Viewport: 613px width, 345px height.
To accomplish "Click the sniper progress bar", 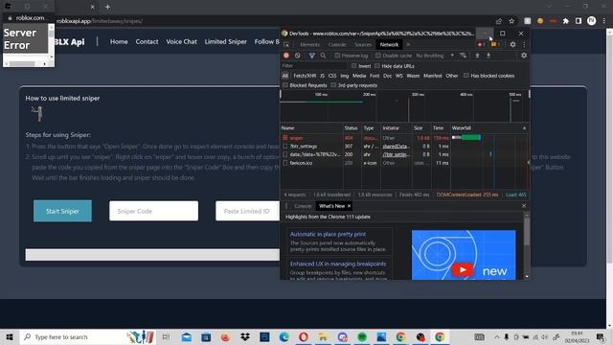I will click(153, 255).
